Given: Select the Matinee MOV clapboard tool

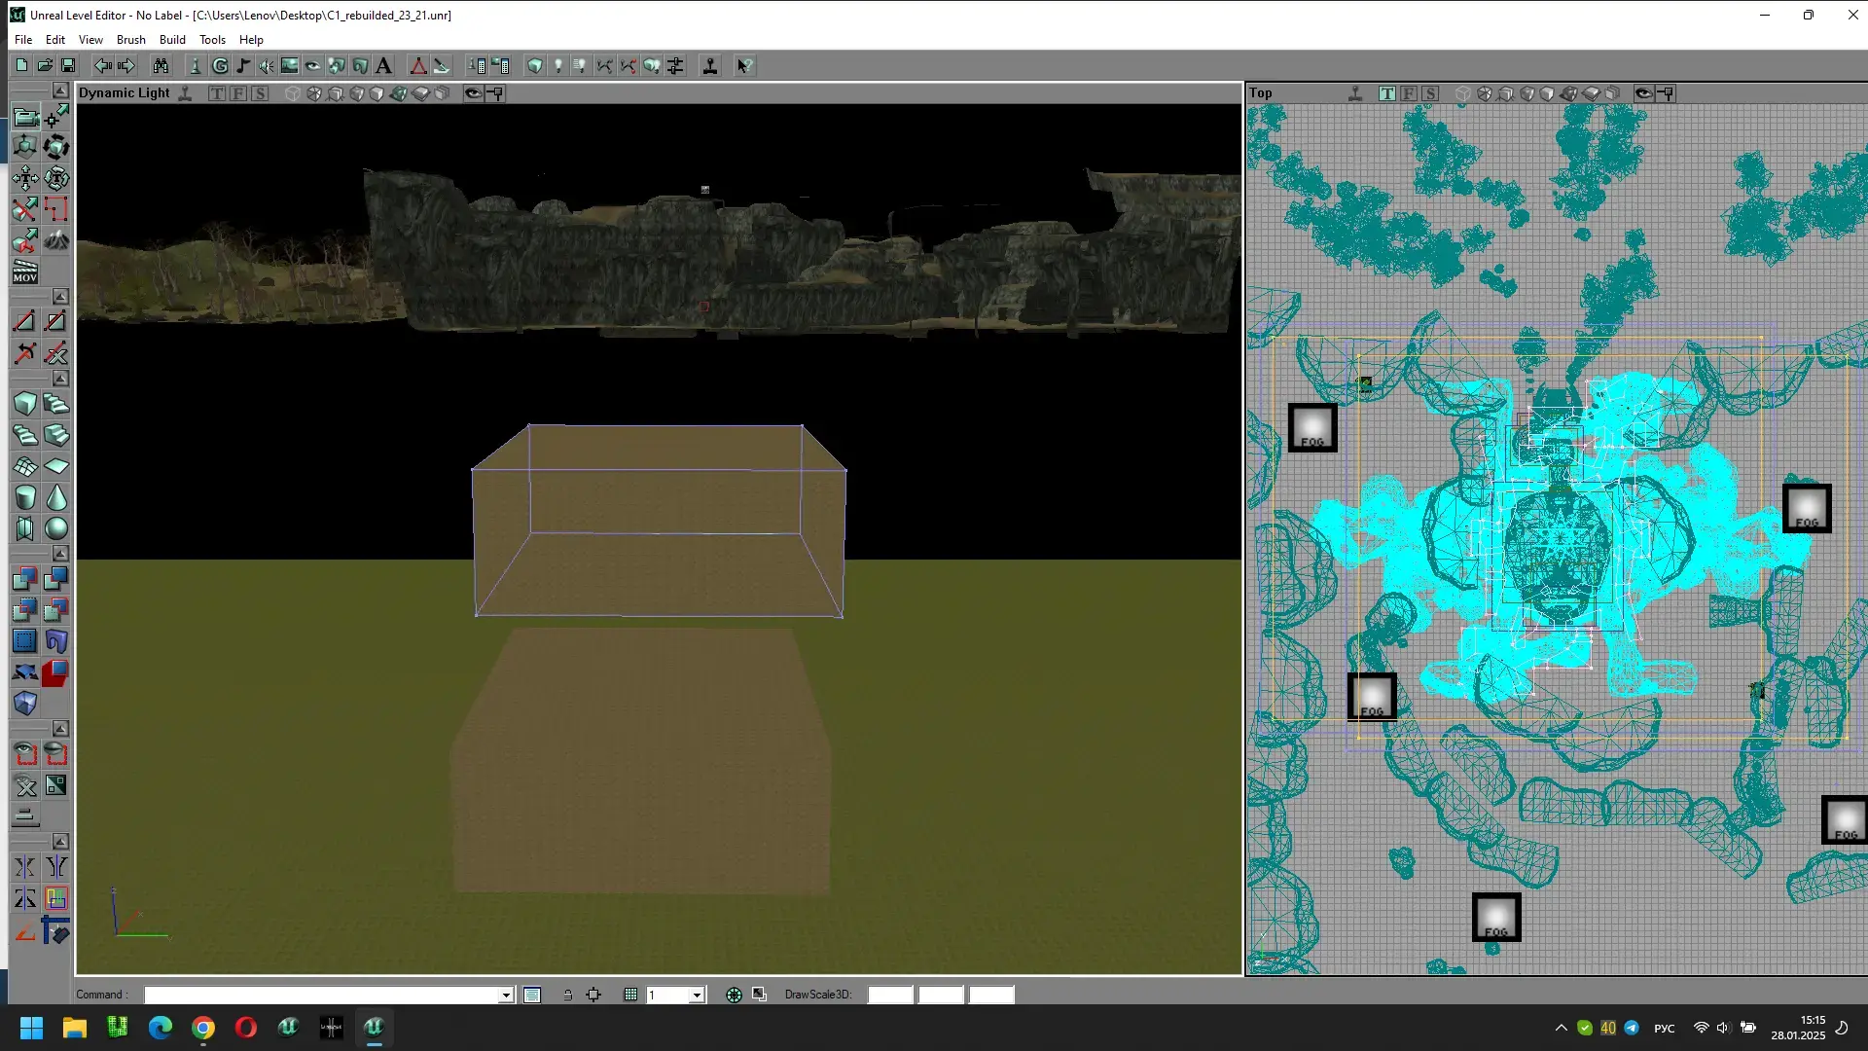Looking at the screenshot, I should pyautogui.click(x=25, y=272).
